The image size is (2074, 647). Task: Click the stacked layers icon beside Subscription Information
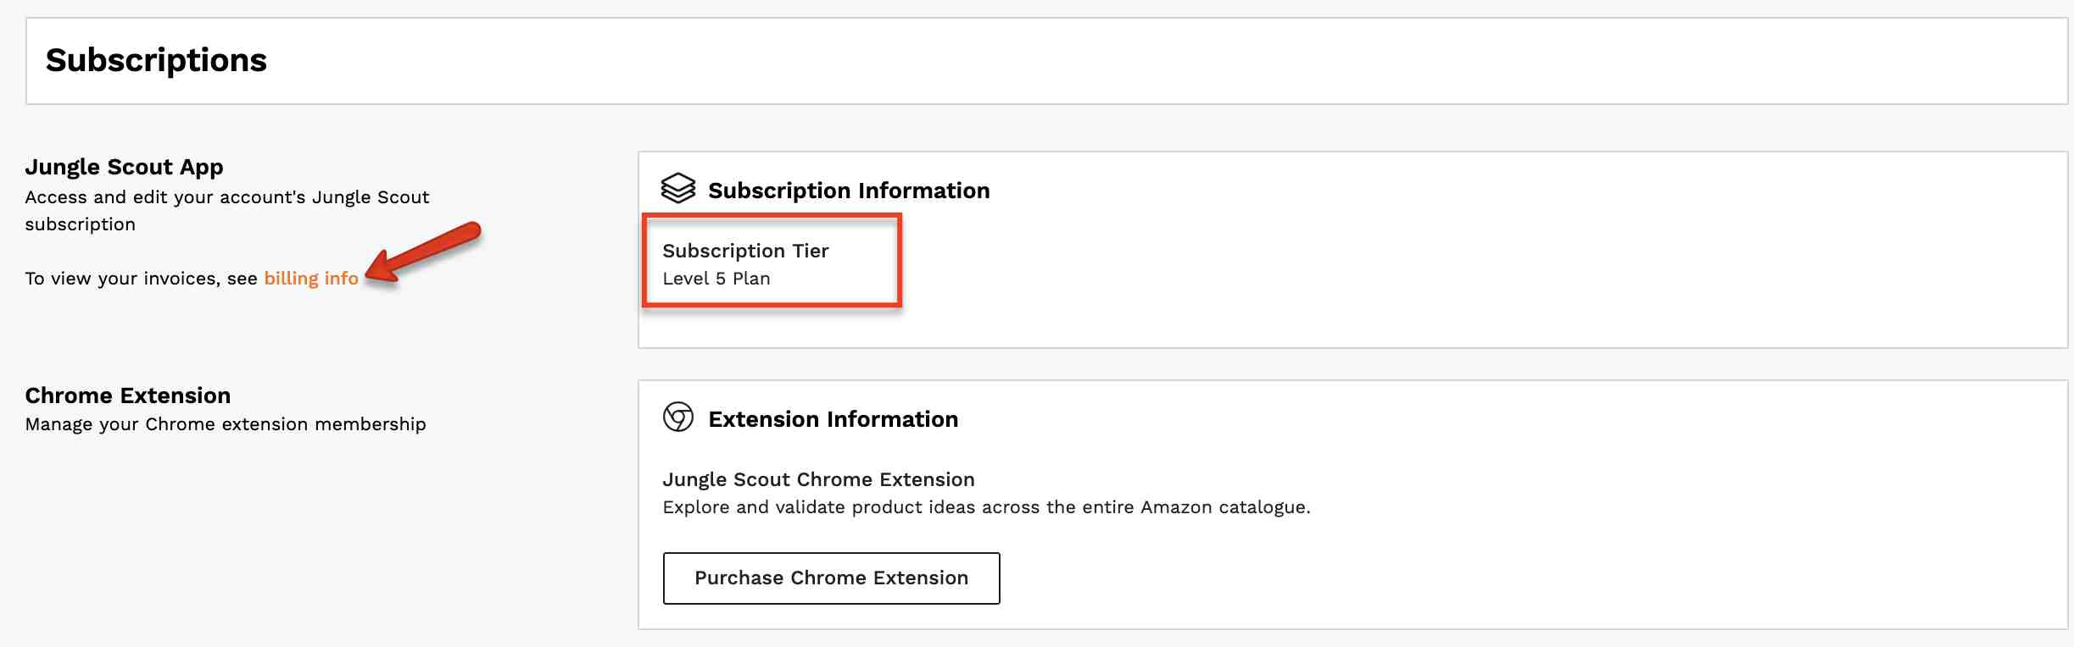pos(678,189)
